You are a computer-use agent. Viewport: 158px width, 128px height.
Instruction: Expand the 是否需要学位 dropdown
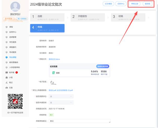(61, 96)
